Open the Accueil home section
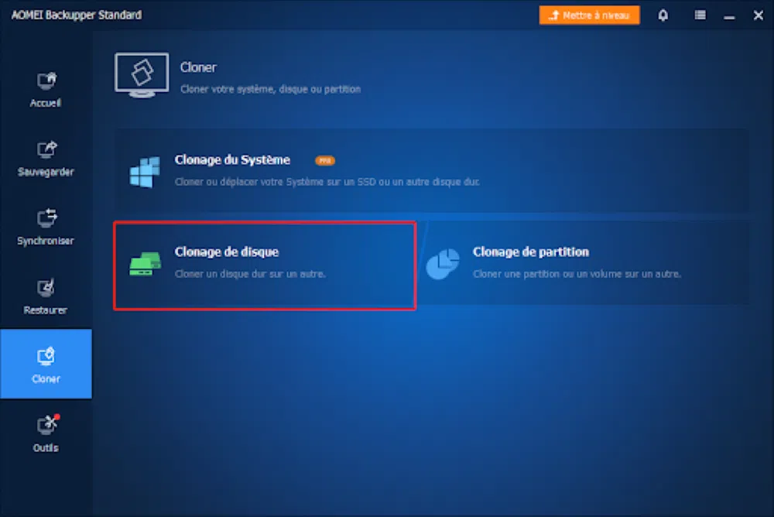Viewport: 774px width, 517px height. tap(46, 90)
